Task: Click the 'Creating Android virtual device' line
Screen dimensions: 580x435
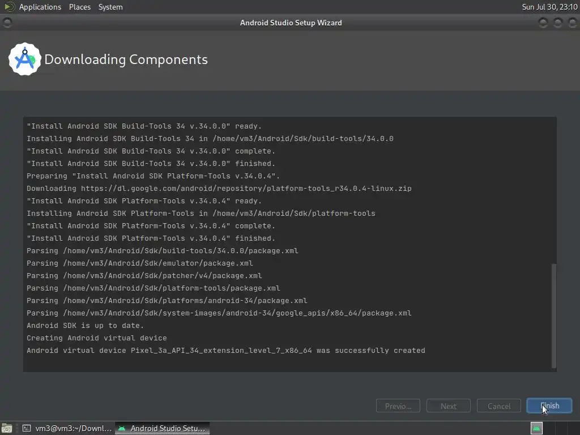Action: tap(96, 338)
